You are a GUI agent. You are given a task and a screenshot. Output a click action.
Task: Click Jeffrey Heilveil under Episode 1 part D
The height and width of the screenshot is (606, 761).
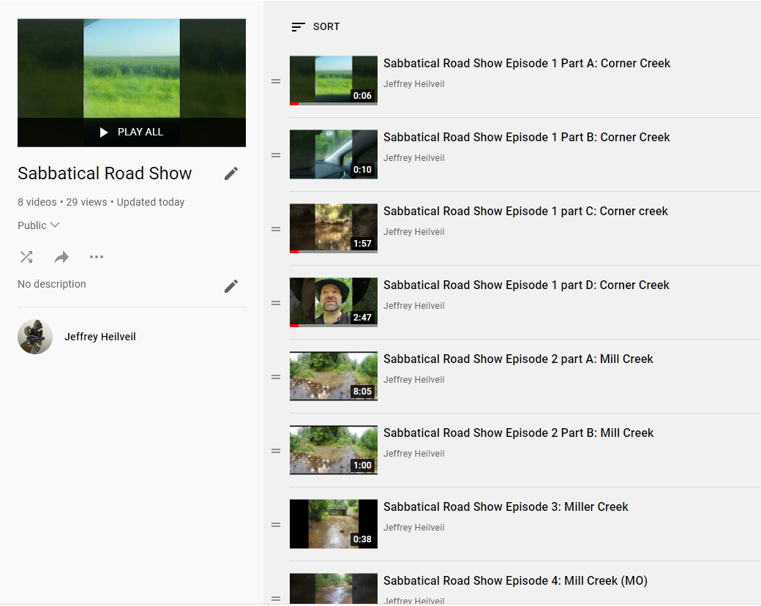(414, 305)
